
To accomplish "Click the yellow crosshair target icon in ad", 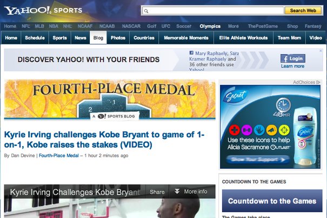I will [284, 130].
